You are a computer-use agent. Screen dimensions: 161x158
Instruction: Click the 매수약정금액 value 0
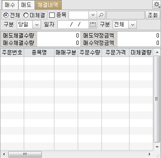(158, 43)
